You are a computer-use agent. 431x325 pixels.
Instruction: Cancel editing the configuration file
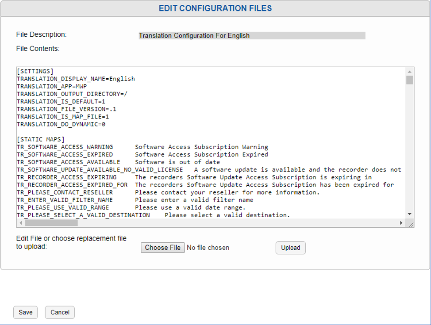(60, 312)
